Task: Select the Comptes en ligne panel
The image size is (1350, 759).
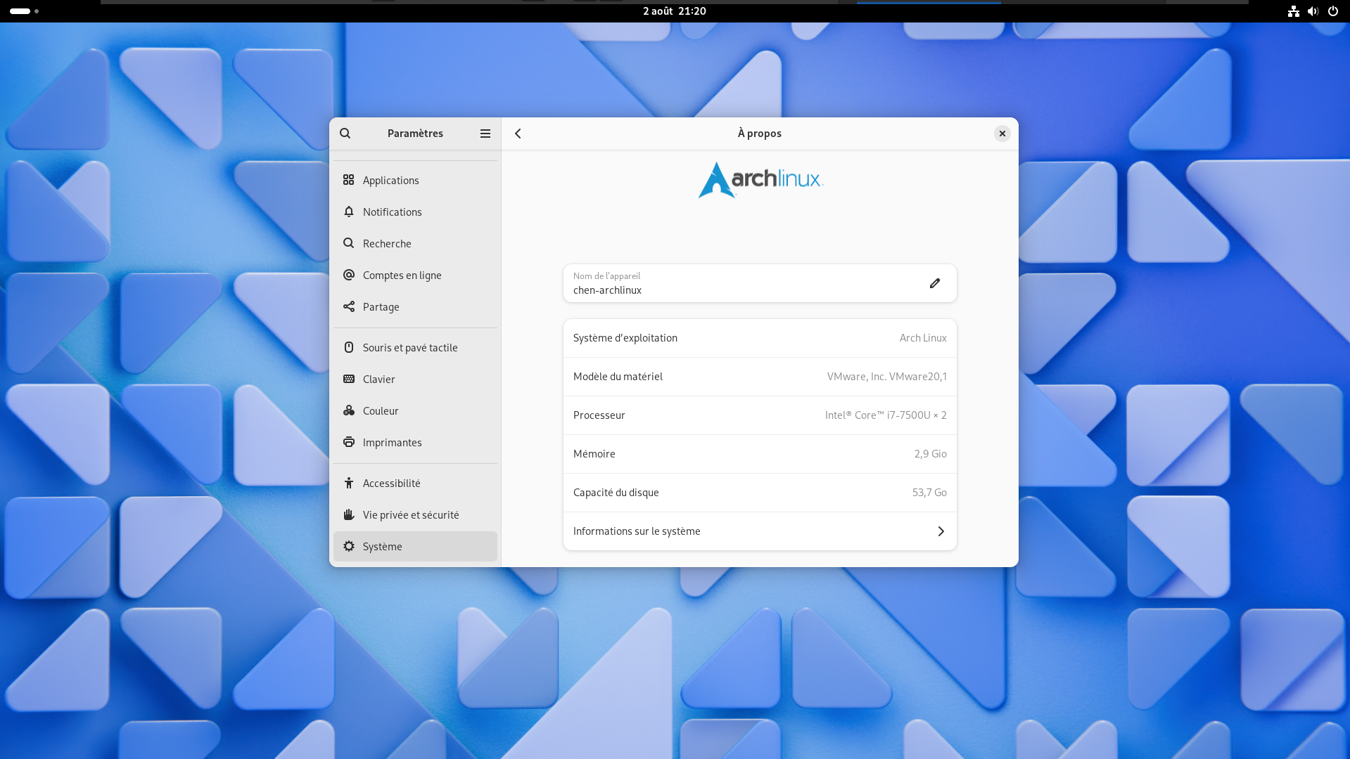Action: click(x=415, y=275)
